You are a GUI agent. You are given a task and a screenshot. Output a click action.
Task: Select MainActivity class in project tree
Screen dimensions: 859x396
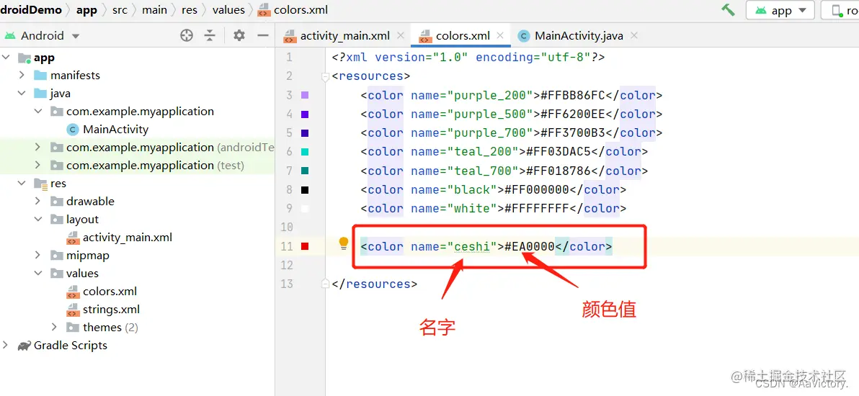pyautogui.click(x=115, y=130)
